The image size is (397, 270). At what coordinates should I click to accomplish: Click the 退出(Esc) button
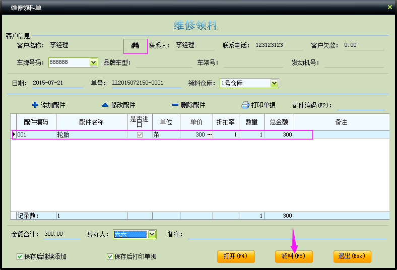point(352,256)
